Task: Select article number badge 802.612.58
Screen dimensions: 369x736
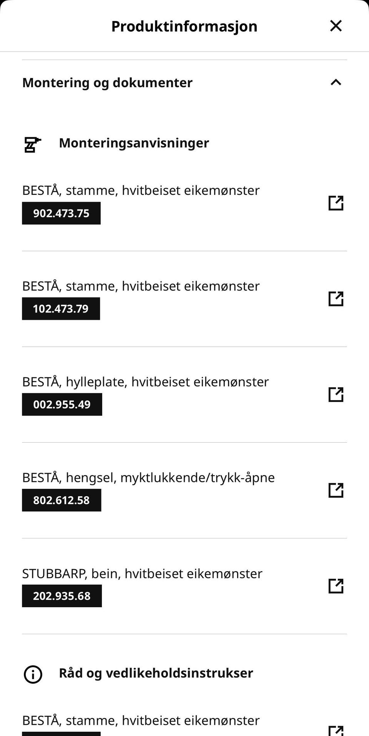Action: point(61,500)
